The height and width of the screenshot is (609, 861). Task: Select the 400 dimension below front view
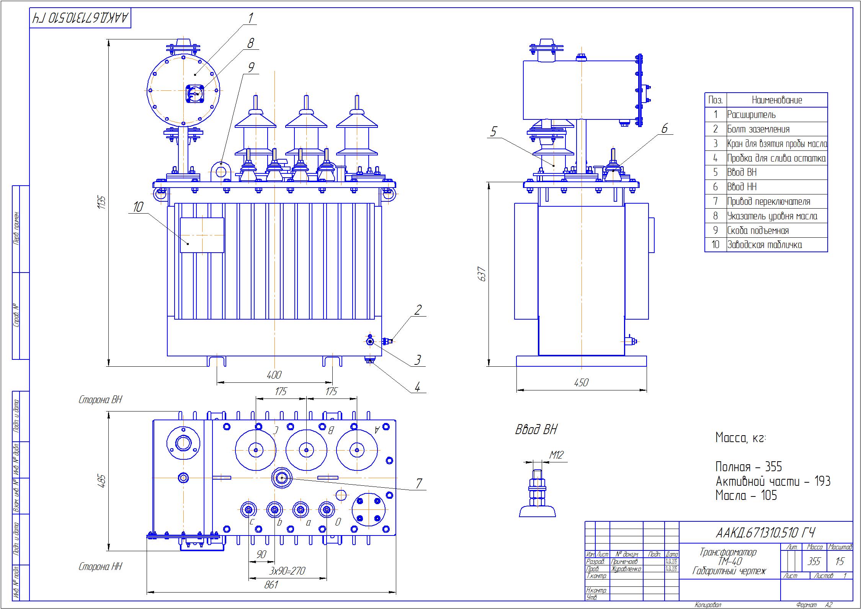click(274, 375)
